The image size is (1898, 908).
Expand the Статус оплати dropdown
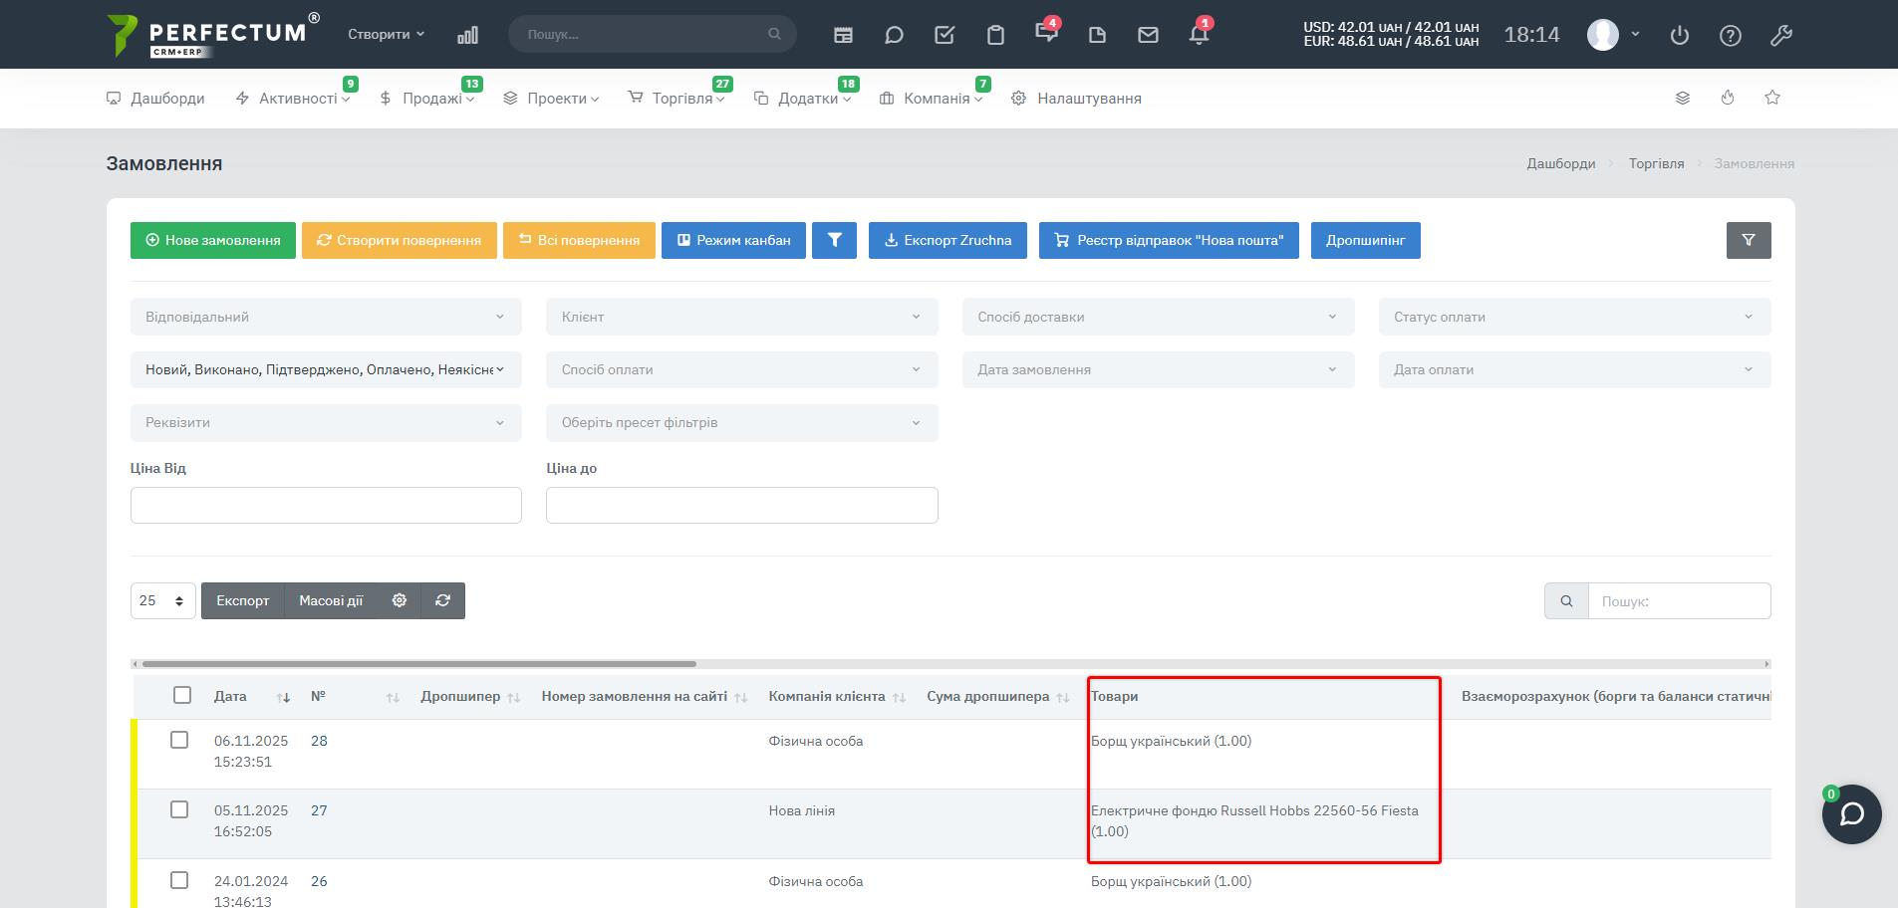pyautogui.click(x=1574, y=317)
